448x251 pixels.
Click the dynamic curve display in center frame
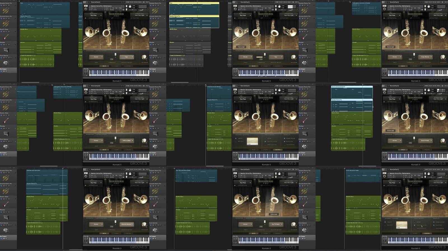tap(252, 140)
